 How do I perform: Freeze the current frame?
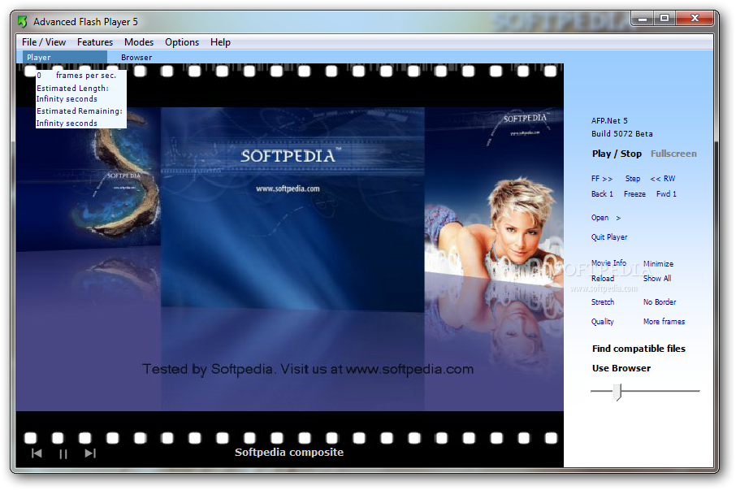pyautogui.click(x=634, y=194)
